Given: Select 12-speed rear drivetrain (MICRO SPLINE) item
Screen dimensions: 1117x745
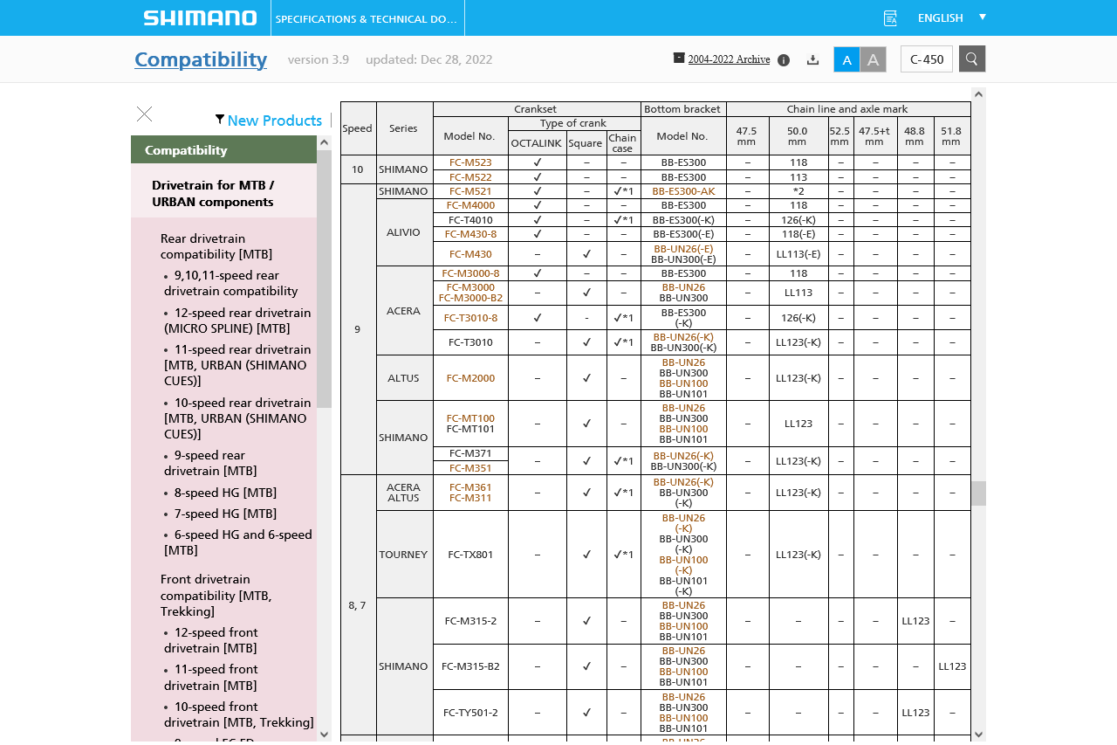Looking at the screenshot, I should pyautogui.click(x=237, y=321).
